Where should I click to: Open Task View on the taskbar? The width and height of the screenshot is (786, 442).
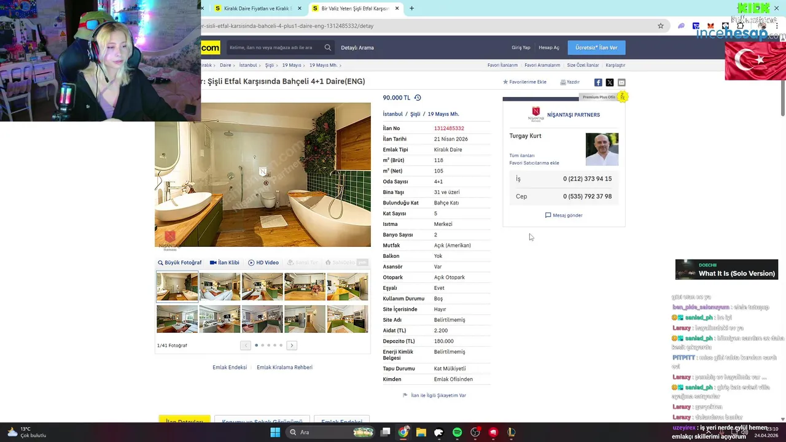385,432
